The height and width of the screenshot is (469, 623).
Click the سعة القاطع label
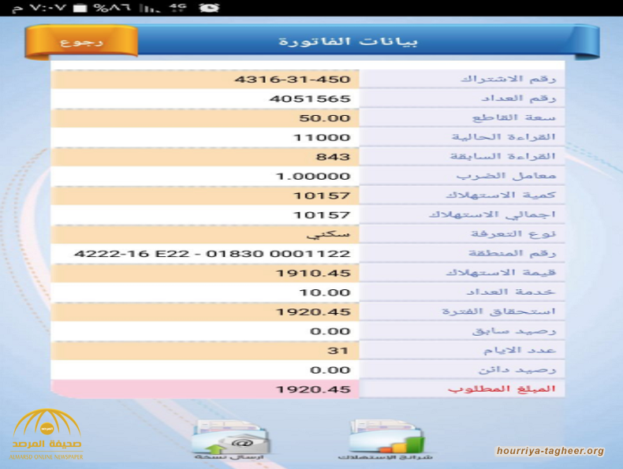pyautogui.click(x=513, y=118)
